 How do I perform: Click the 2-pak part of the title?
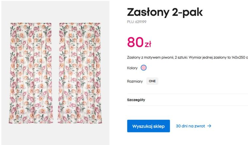[188, 12]
